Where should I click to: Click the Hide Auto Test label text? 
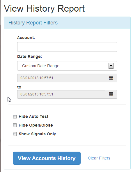pyautogui.click(x=33, y=116)
